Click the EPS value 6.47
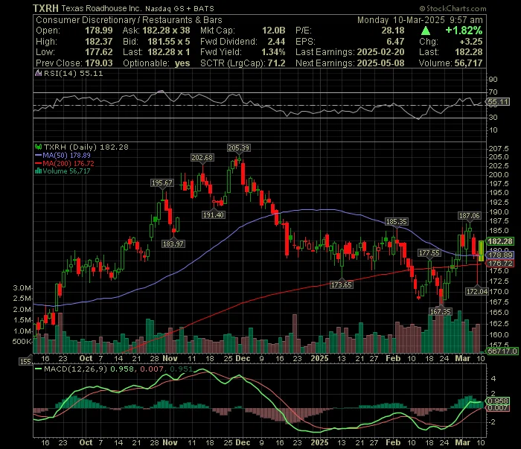Viewport: 521px width, 449px height. 395,42
